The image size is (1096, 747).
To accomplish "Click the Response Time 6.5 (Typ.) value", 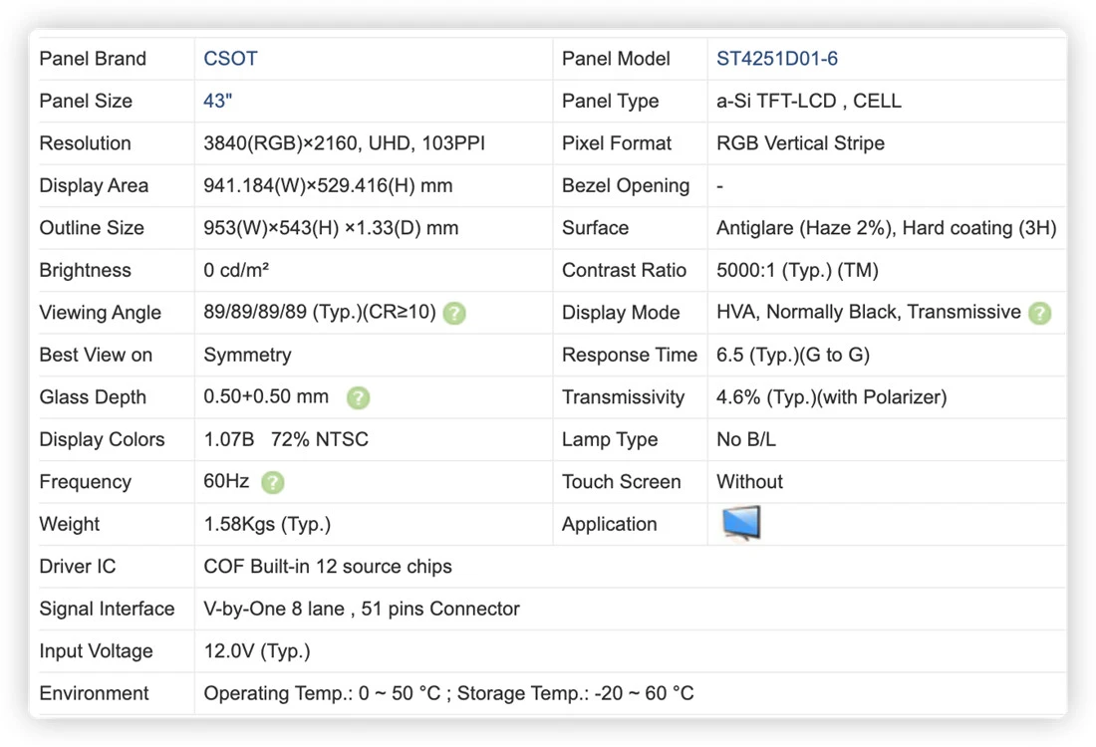I will 793,355.
